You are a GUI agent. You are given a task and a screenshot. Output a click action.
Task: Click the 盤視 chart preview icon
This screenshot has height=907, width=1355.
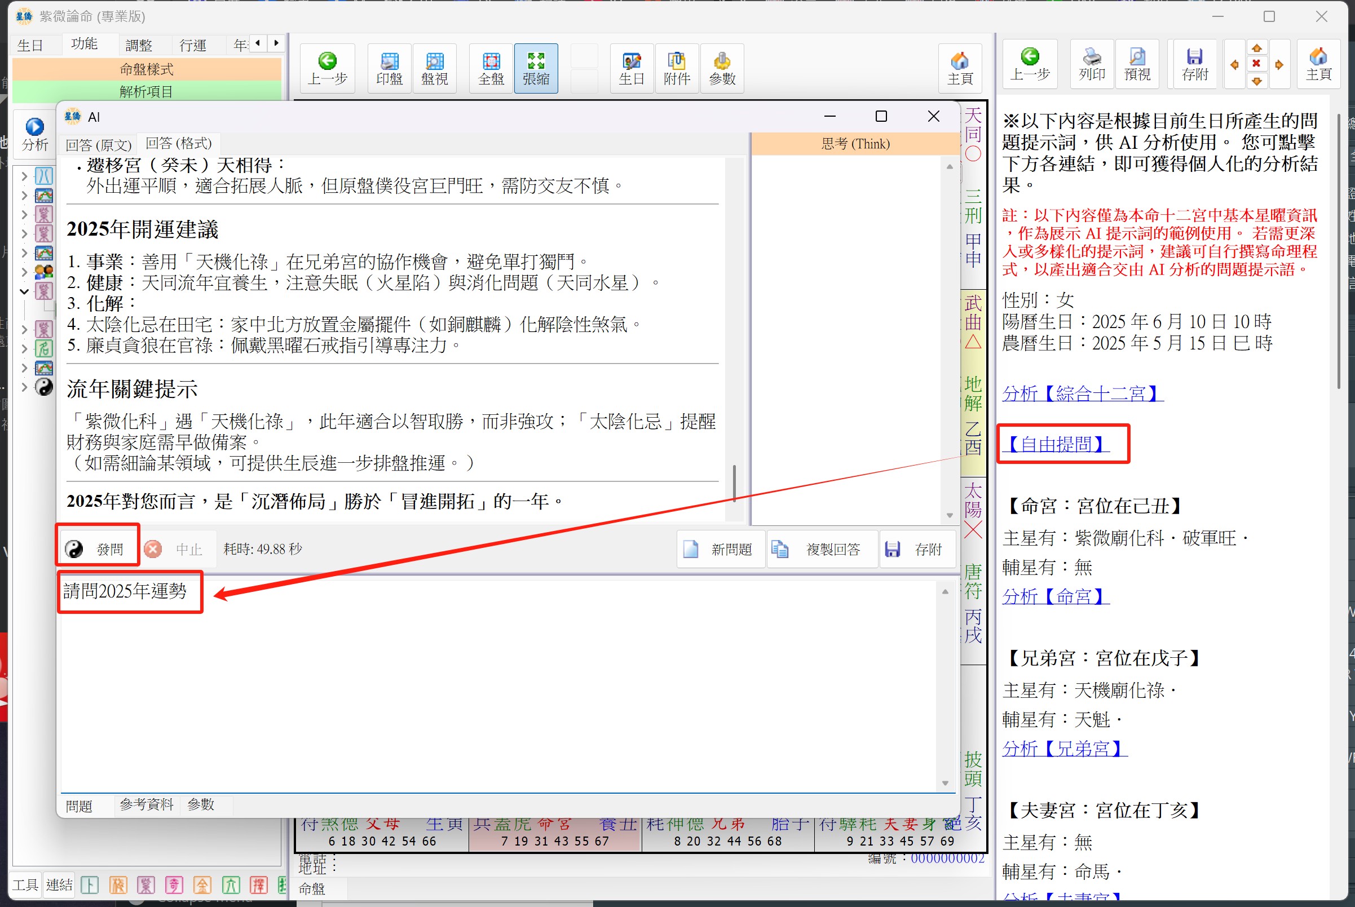point(435,68)
